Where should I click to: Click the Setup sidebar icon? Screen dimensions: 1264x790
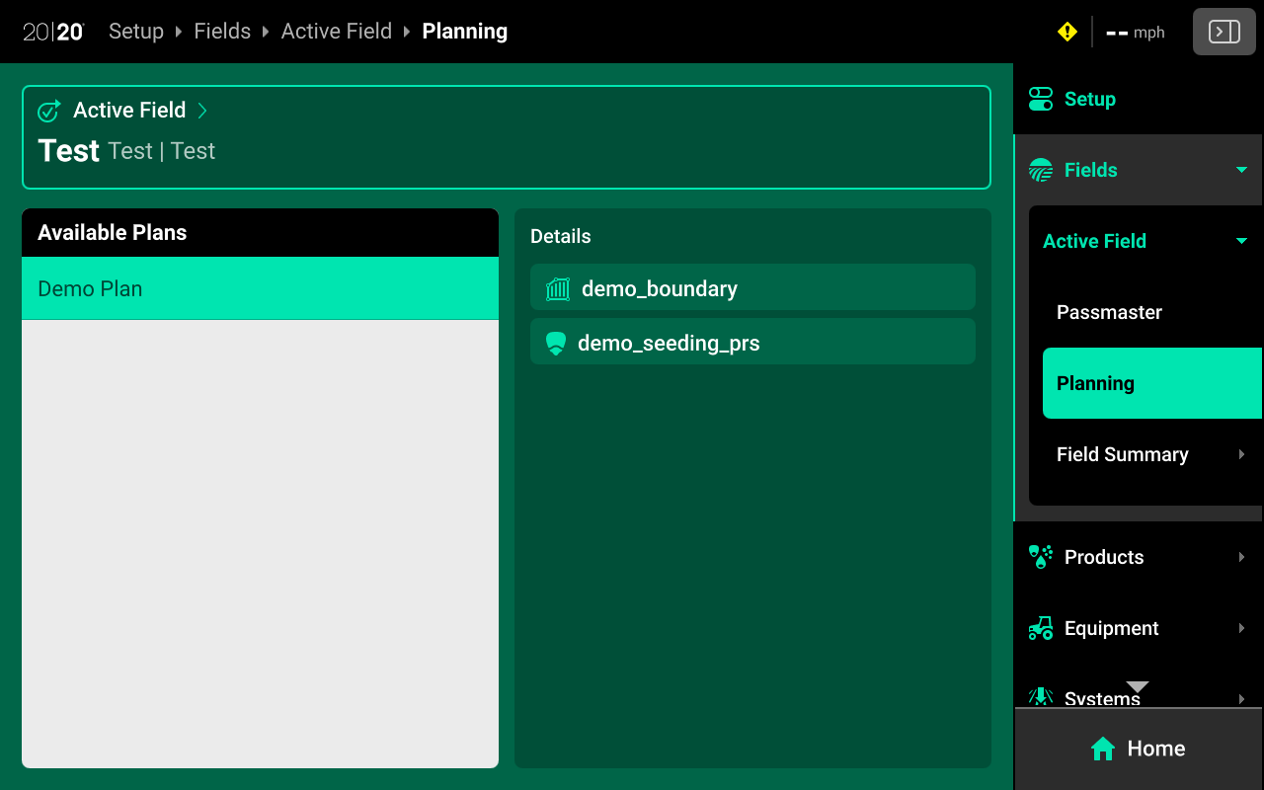(x=1040, y=99)
